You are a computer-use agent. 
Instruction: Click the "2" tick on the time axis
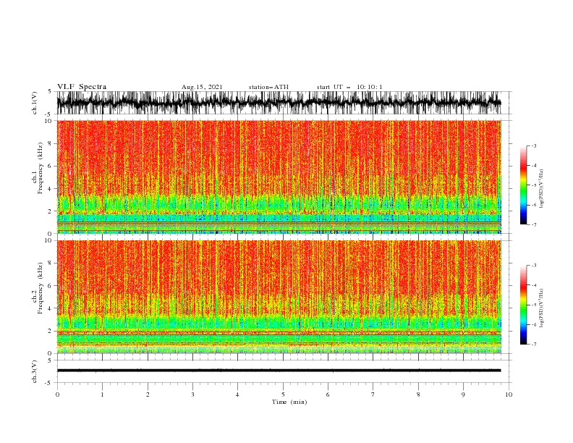pos(148,395)
